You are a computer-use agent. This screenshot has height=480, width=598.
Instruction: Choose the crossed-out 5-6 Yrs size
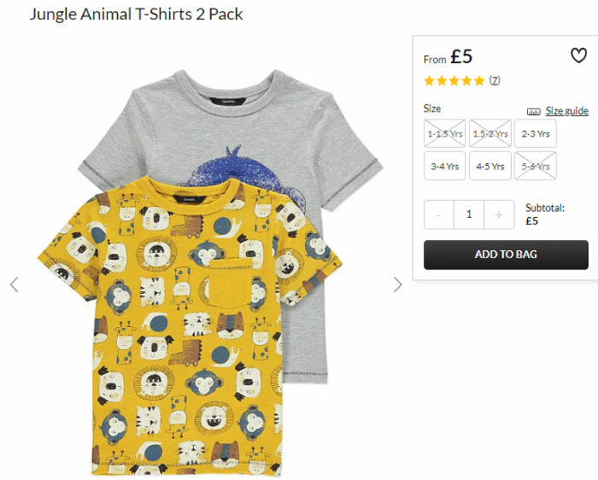tap(536, 166)
